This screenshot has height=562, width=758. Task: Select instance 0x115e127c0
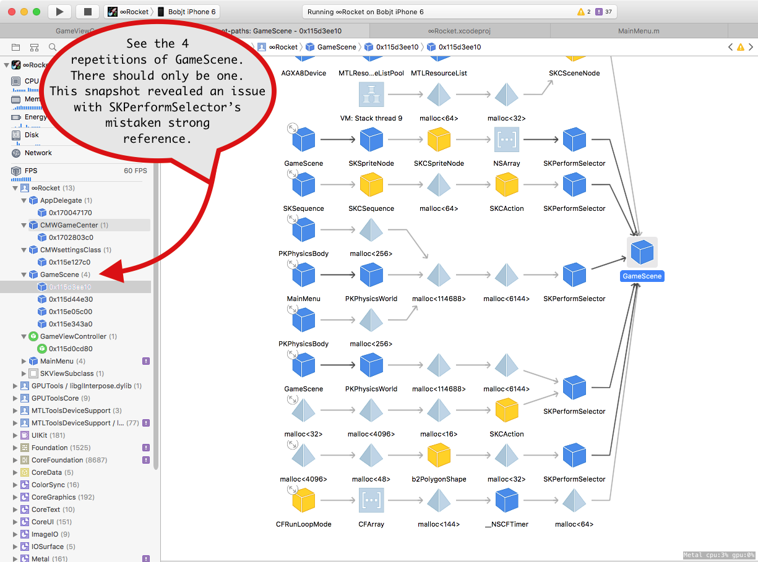click(71, 262)
